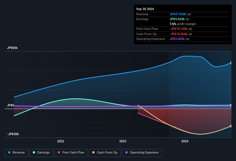Image resolution: width=236 pixels, height=161 pixels.
Task: Toggle the Operating Expenses legend button
Action: (x=142, y=153)
